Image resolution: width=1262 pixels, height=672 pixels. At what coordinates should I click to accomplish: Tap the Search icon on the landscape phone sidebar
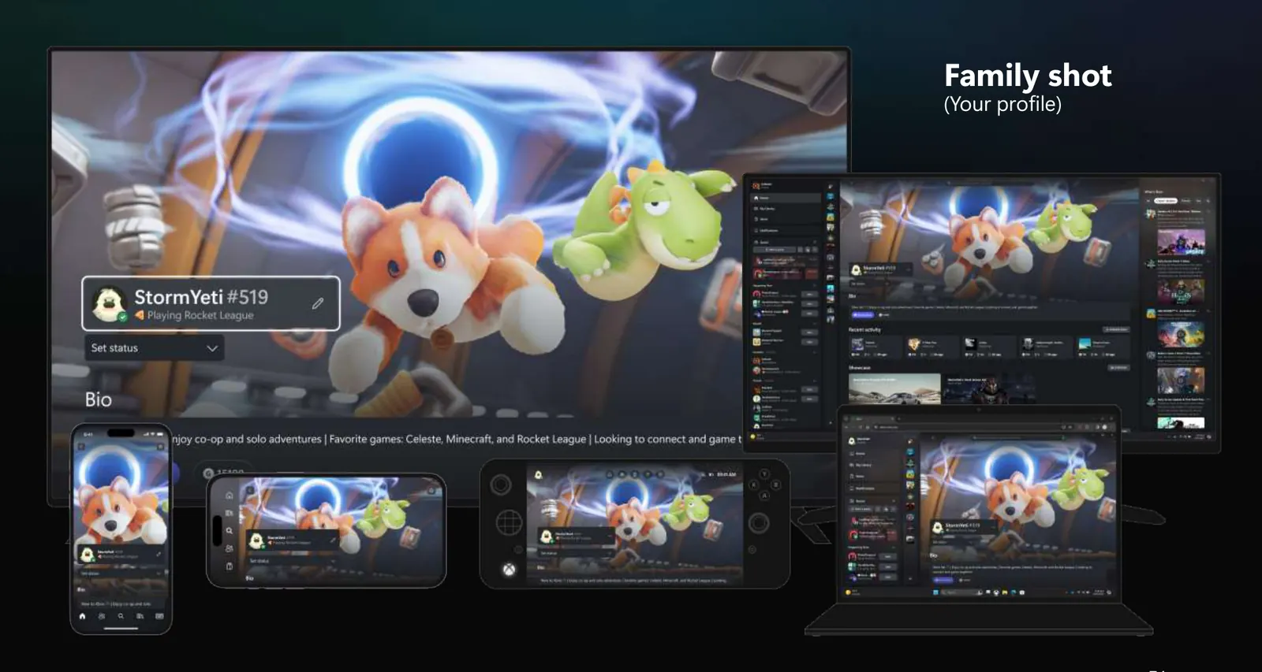point(230,530)
